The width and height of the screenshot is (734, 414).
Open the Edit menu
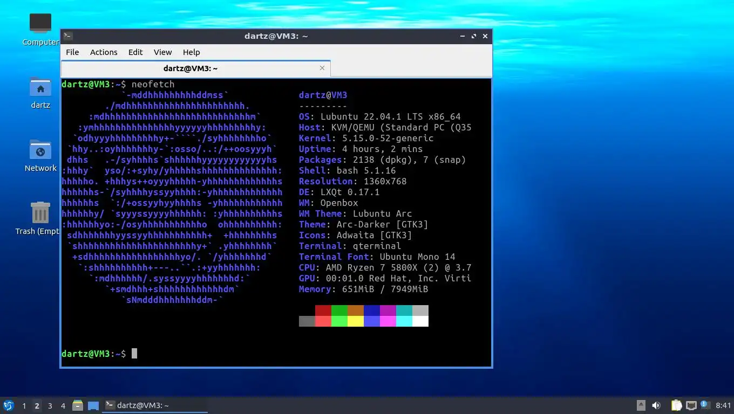click(135, 52)
